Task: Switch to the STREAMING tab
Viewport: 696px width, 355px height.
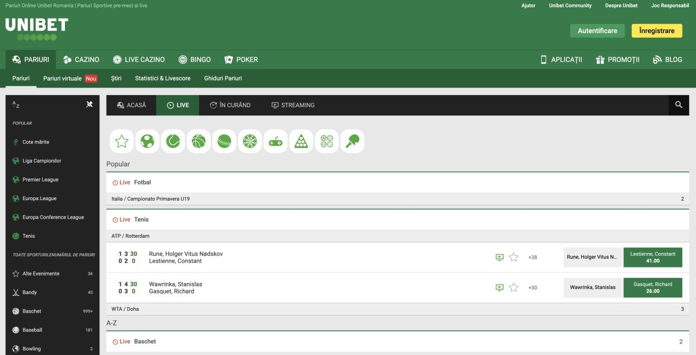Action: [293, 105]
